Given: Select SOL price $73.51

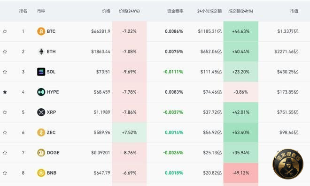Looking at the screenshot, I should (x=103, y=72).
